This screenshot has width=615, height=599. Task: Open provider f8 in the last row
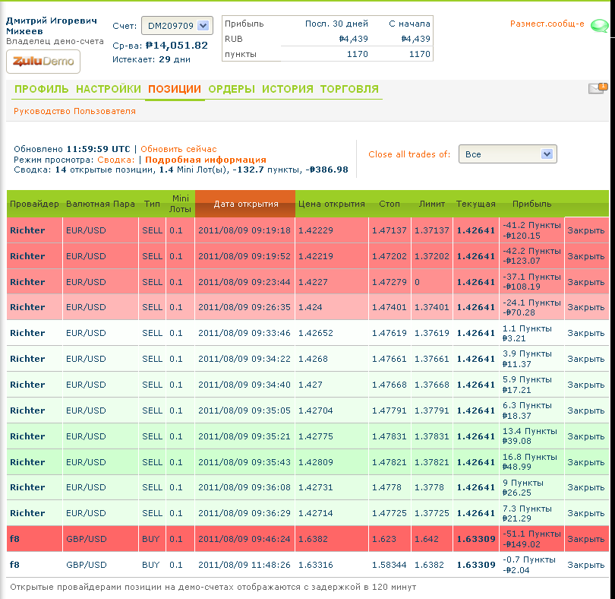click(x=14, y=565)
